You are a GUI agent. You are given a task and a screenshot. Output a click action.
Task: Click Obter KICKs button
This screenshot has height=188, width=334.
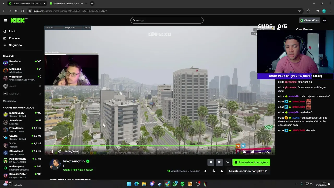[309, 20]
